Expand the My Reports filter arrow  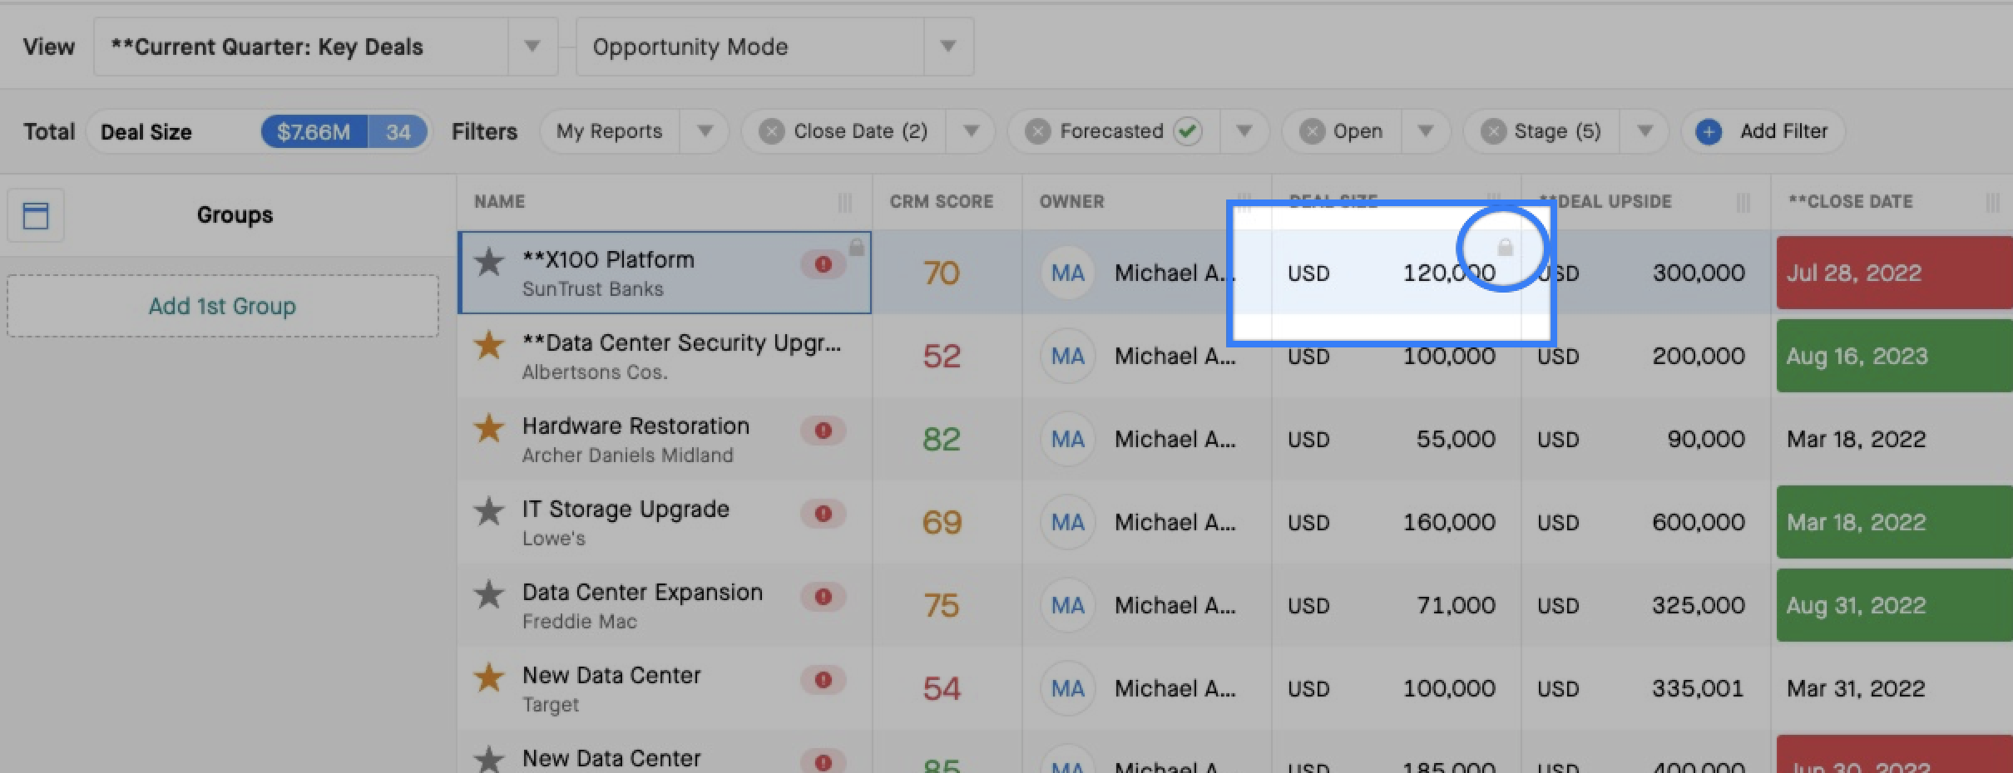(705, 131)
